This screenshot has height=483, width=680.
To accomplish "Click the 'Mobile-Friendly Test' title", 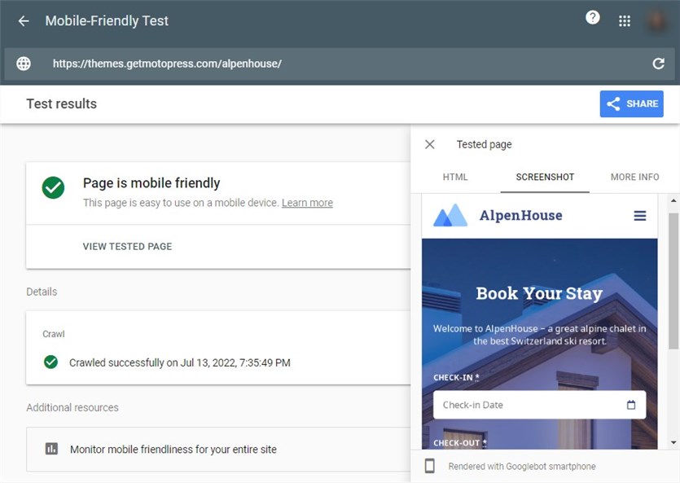I will point(107,21).
